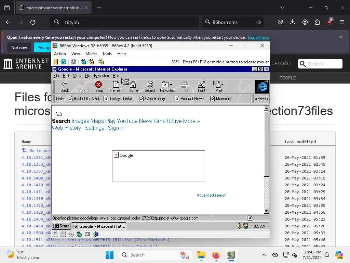The height and width of the screenshot is (263, 350).
Task: Reload the Firefox page
Action: click(x=33, y=22)
